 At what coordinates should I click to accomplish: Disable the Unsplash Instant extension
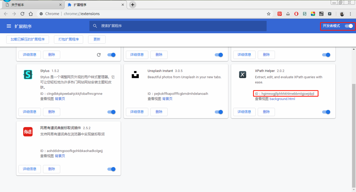pos(219,112)
